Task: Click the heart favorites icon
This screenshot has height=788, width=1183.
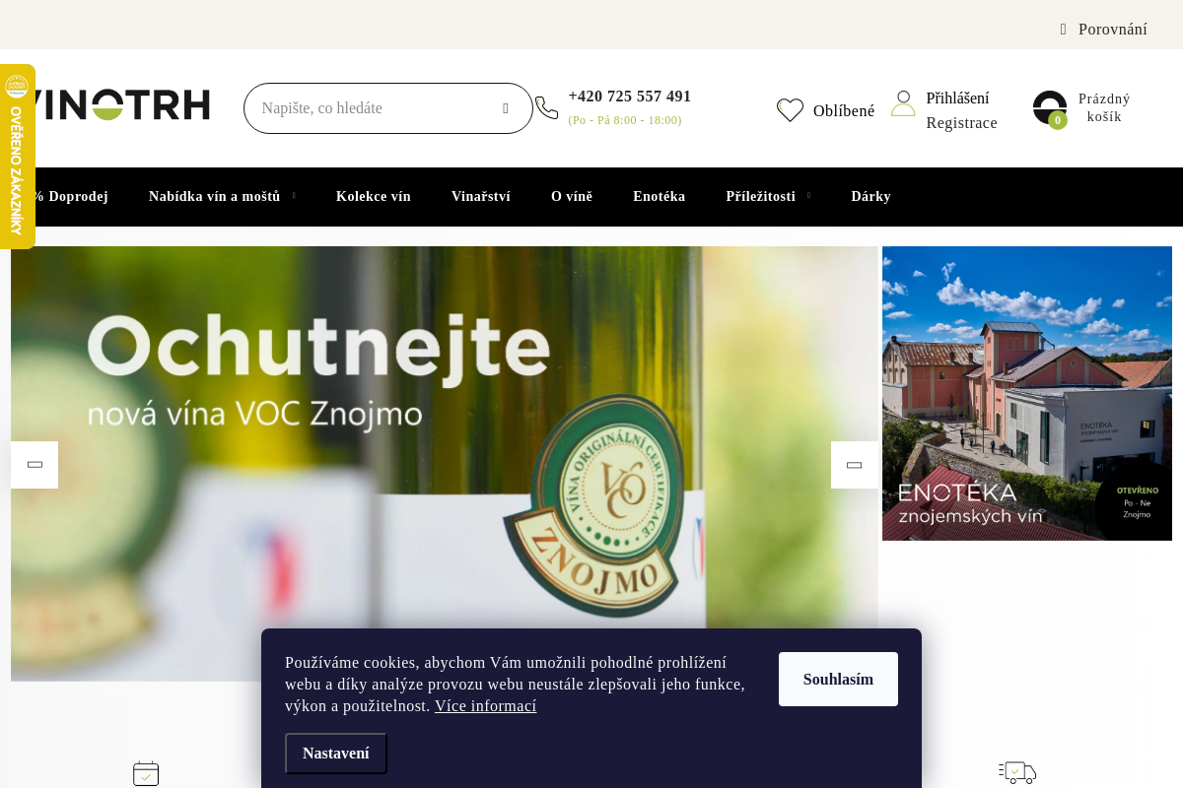Action: click(790, 110)
